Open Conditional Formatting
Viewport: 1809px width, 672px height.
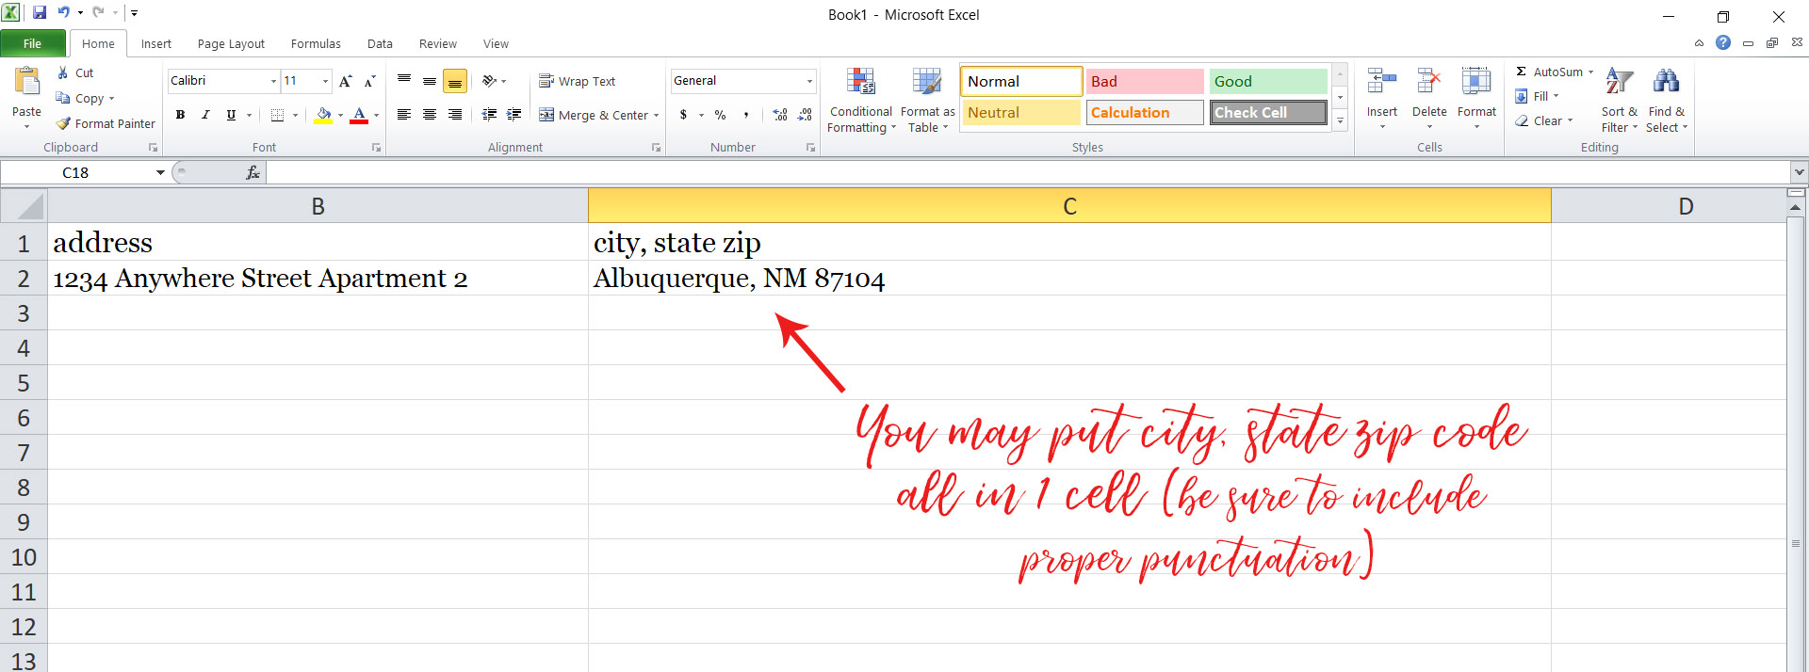[x=861, y=101]
